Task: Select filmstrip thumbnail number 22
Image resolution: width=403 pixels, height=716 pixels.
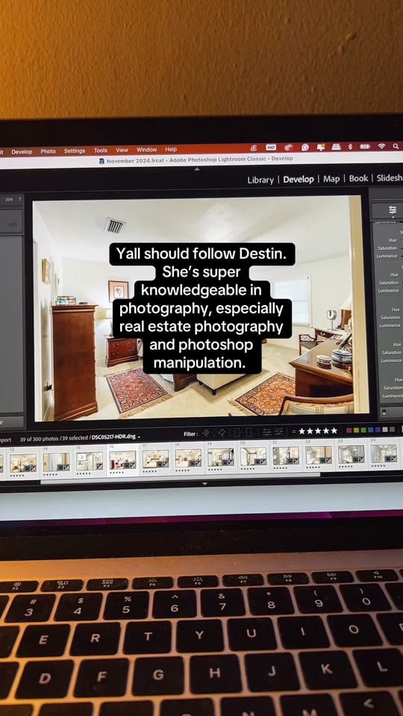Action: 319,455
